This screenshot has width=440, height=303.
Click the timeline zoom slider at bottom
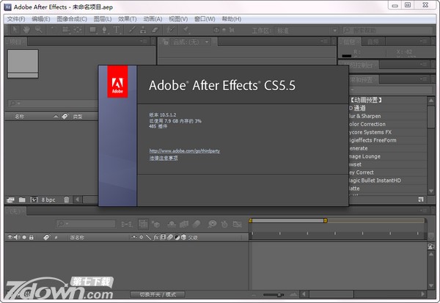click(279, 295)
